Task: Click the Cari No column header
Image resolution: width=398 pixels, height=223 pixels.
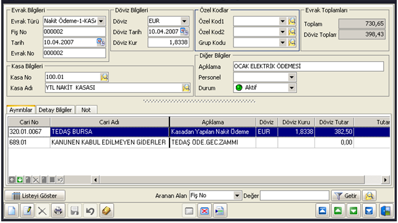Action: coord(29,122)
